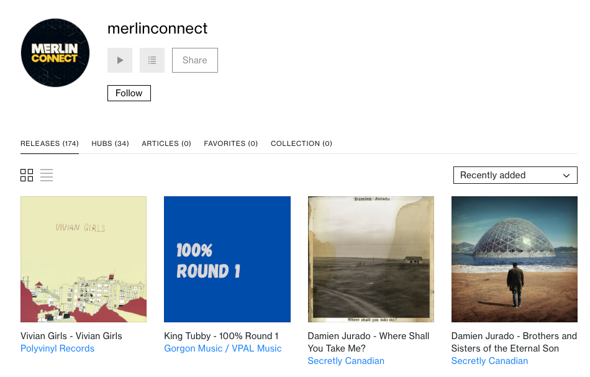
Task: Open the Hubs (34) tab
Action: [x=110, y=143]
